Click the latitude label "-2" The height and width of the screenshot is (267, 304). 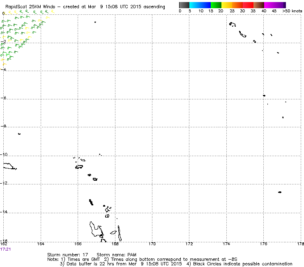pos(3,41)
